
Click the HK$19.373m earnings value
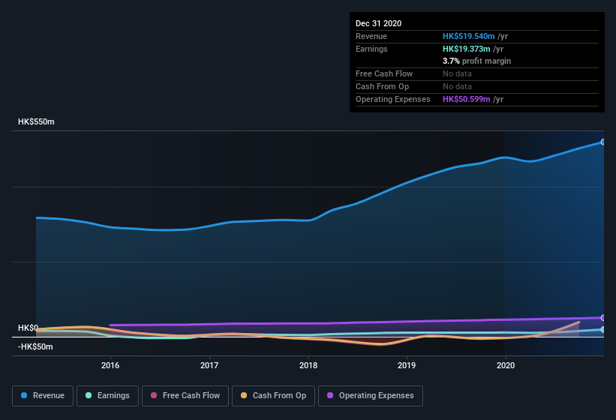point(467,49)
